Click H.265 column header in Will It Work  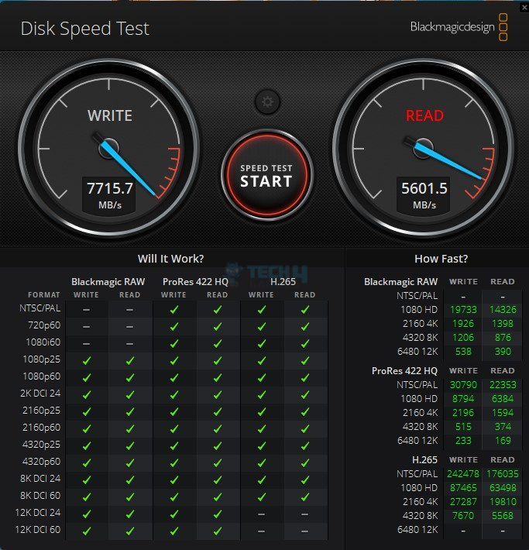pos(283,282)
